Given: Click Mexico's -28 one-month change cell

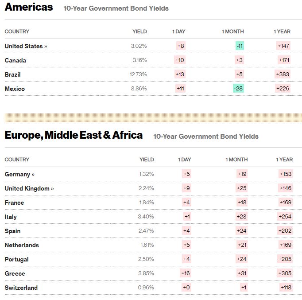Looking at the screenshot, I should click(239, 89).
